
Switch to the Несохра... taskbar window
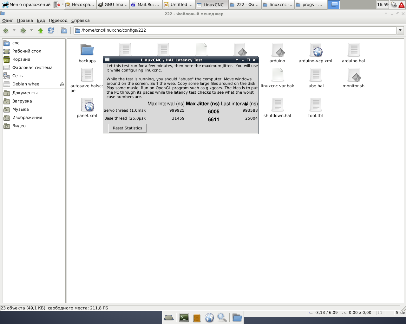coord(80,5)
